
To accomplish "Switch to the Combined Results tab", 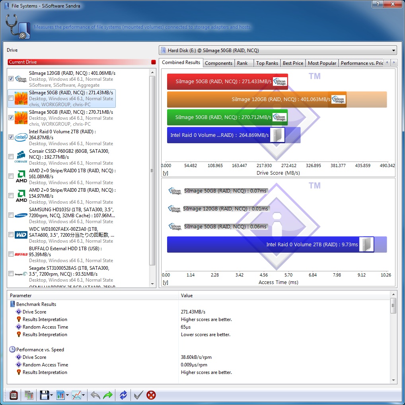I will tap(181, 62).
